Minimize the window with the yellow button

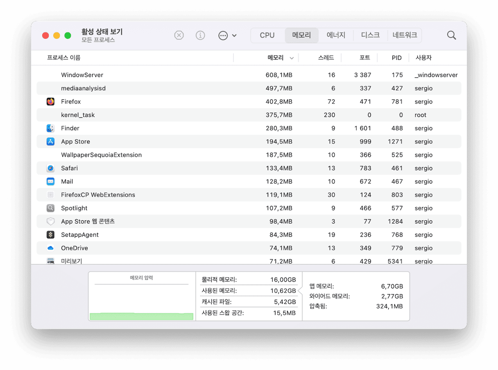click(57, 36)
